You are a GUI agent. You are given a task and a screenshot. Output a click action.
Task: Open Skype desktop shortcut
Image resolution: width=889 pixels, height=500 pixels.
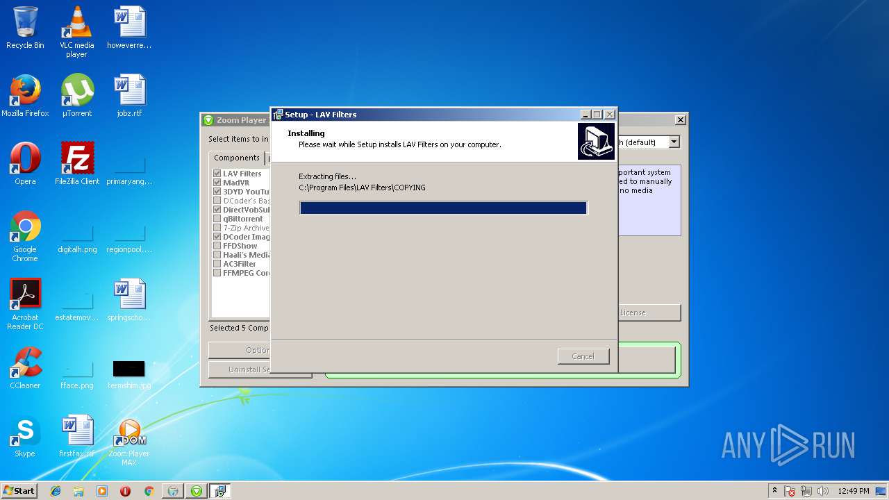pyautogui.click(x=25, y=436)
